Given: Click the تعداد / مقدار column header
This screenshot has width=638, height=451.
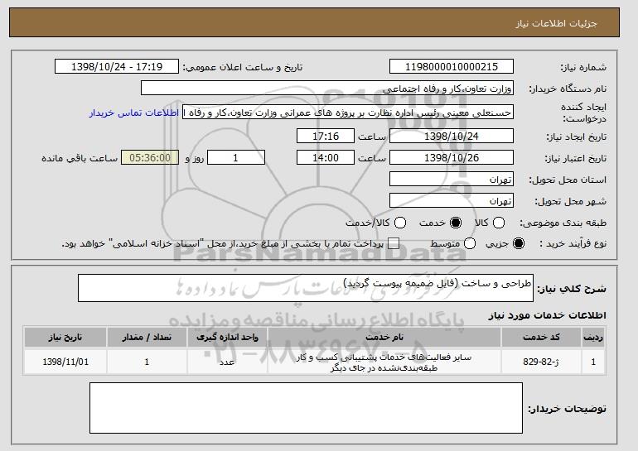Looking at the screenshot, I should coord(147,338).
